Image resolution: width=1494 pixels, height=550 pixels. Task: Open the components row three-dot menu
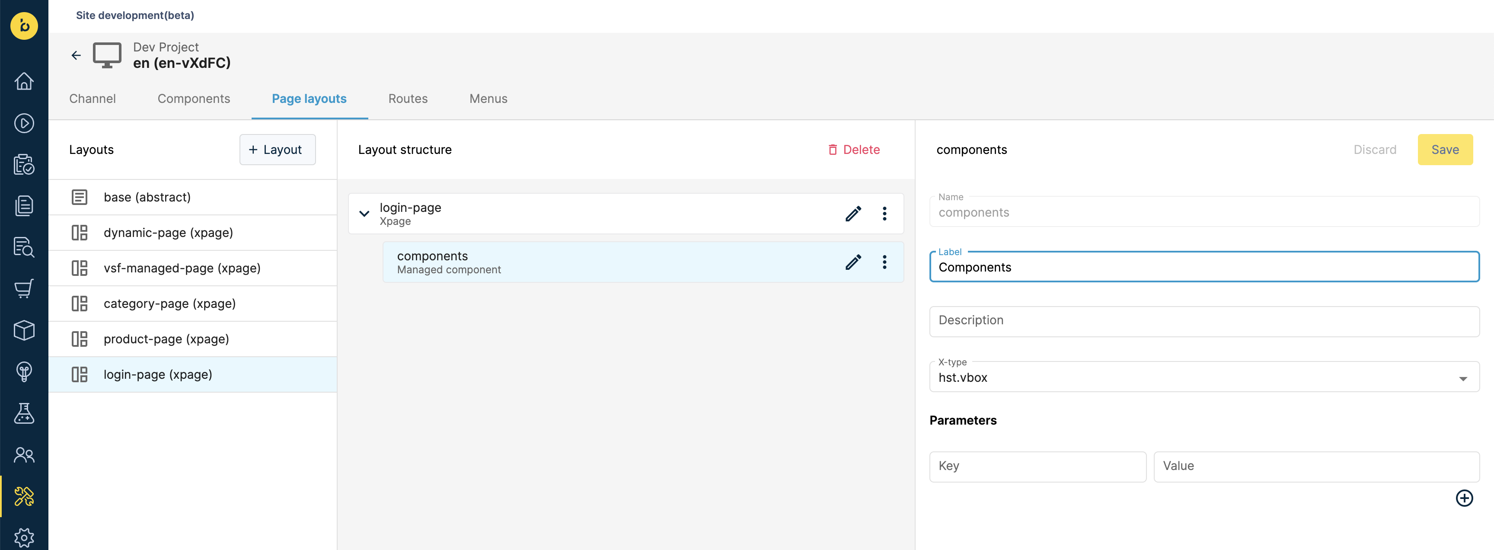tap(884, 262)
